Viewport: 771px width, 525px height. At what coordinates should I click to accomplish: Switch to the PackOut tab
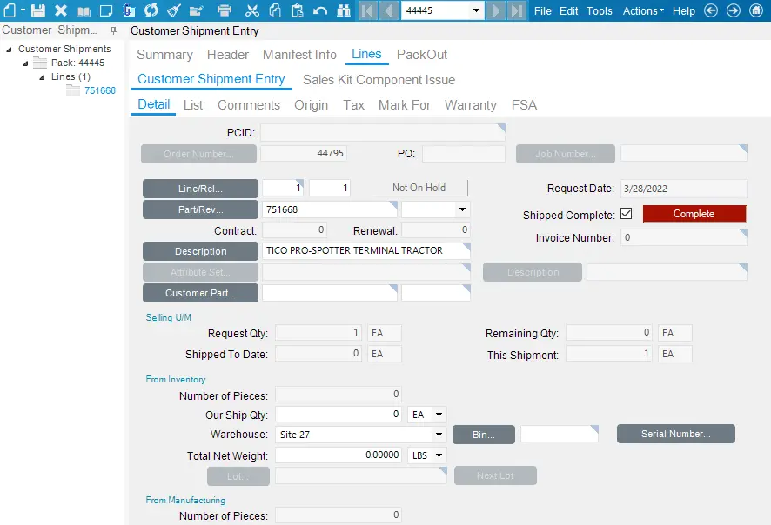click(422, 55)
